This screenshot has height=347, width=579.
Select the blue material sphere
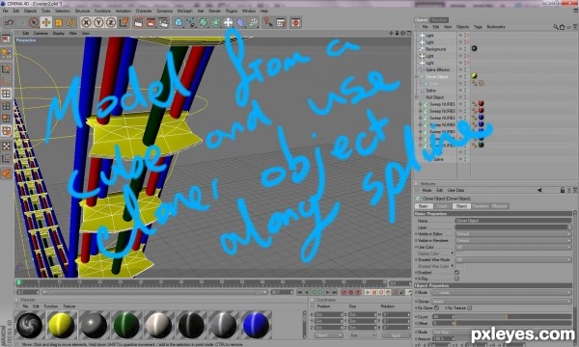click(x=257, y=325)
